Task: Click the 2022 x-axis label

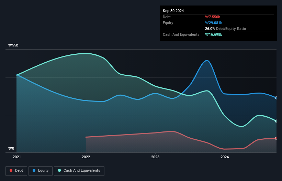Action: coord(86,157)
